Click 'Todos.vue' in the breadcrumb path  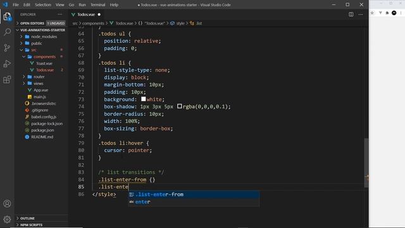coord(124,23)
